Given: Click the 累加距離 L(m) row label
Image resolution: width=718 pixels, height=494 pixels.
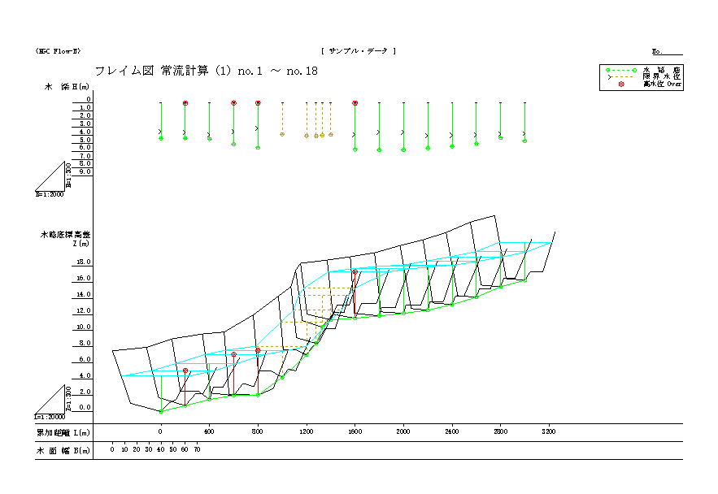Looking at the screenshot, I should click(x=63, y=432).
